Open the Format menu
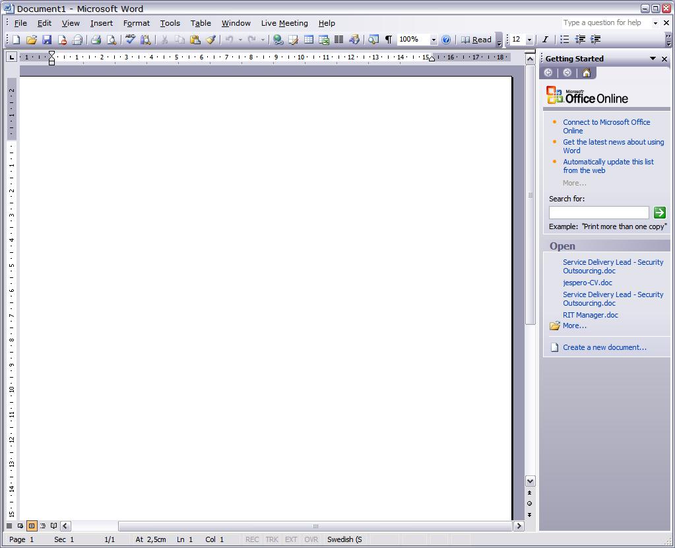This screenshot has width=675, height=548. coord(137,23)
